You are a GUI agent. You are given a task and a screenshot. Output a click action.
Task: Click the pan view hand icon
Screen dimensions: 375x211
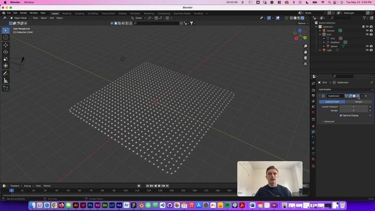[x=305, y=52]
